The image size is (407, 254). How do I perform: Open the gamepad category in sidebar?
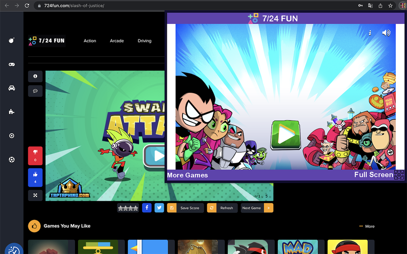tap(12, 64)
